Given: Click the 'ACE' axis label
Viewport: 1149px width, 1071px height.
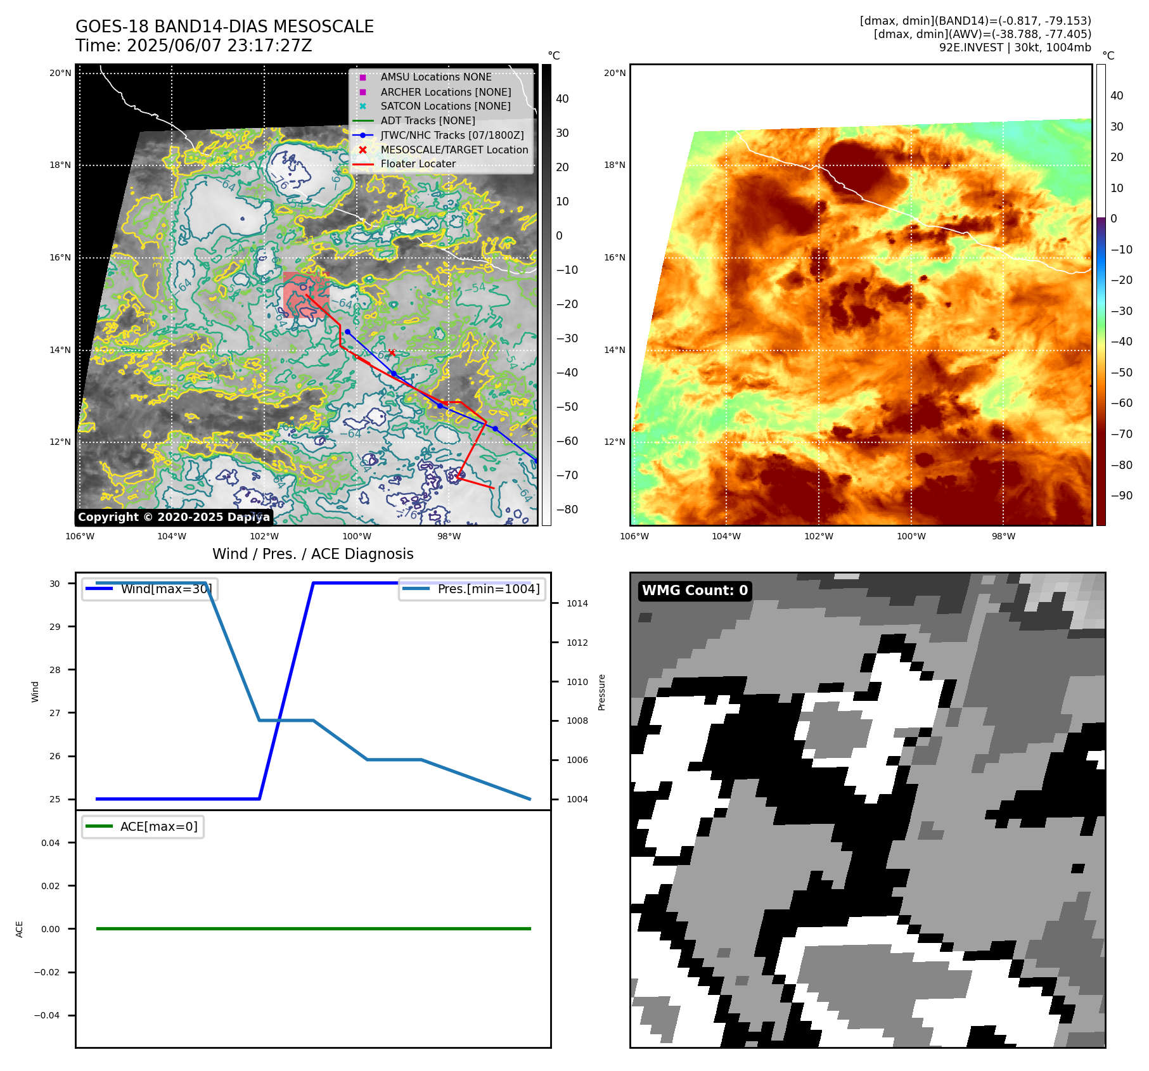Looking at the screenshot, I should point(20,929).
